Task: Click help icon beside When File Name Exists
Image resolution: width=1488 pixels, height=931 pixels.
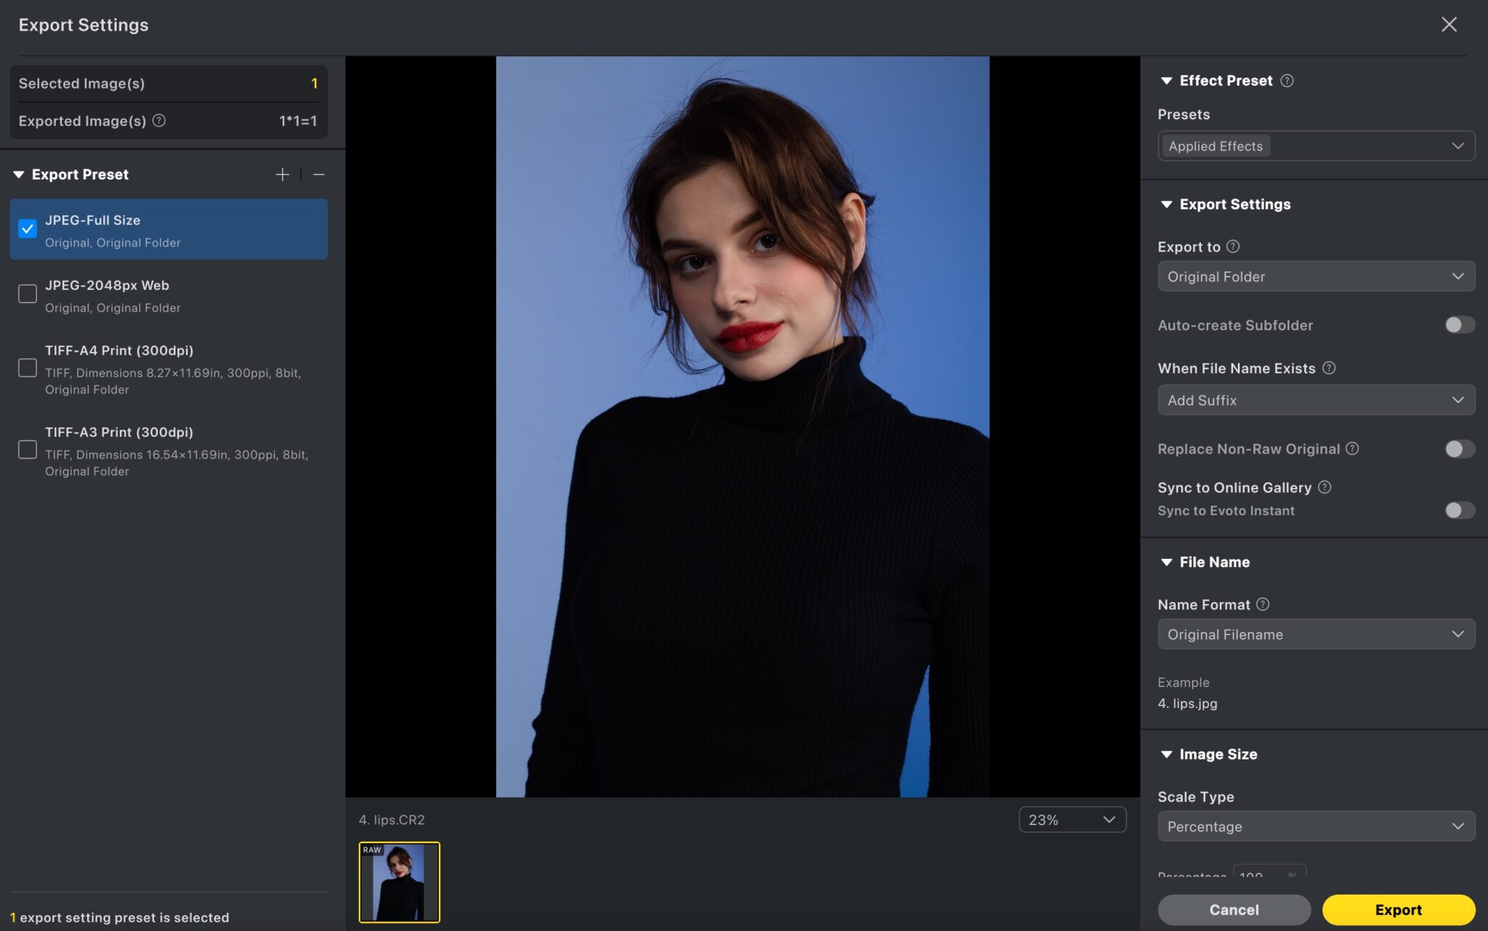Action: coord(1329,368)
